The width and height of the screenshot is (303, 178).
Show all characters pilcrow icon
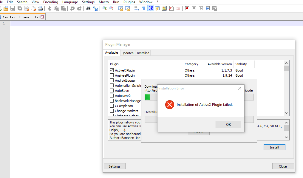(x=143, y=9)
